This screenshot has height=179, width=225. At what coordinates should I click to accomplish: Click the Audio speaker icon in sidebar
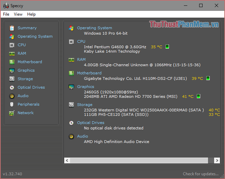12,96
